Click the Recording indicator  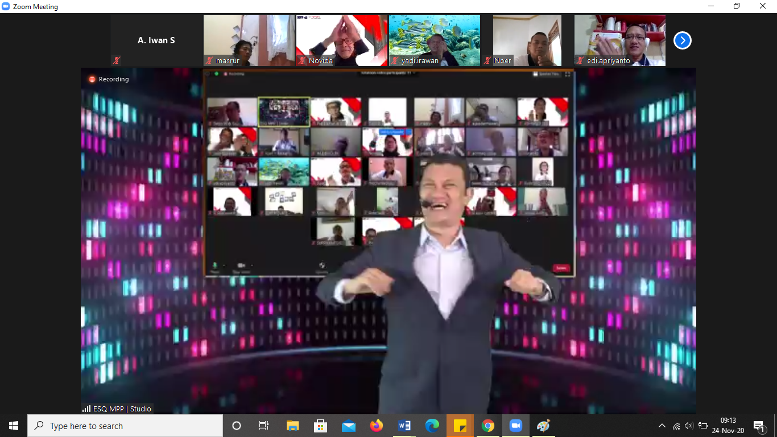(108, 79)
